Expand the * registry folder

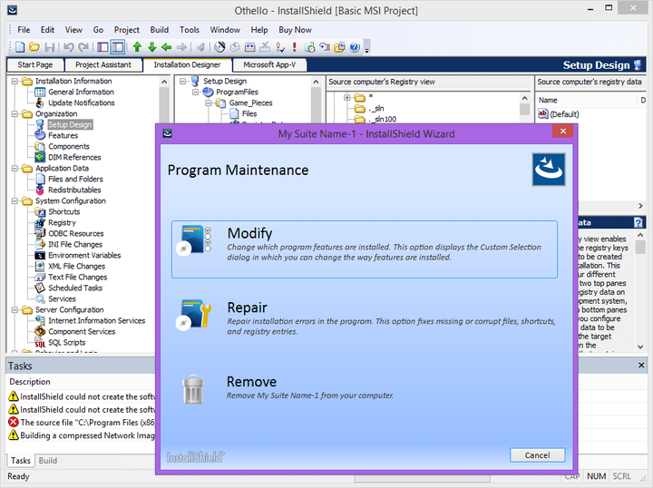pos(346,97)
